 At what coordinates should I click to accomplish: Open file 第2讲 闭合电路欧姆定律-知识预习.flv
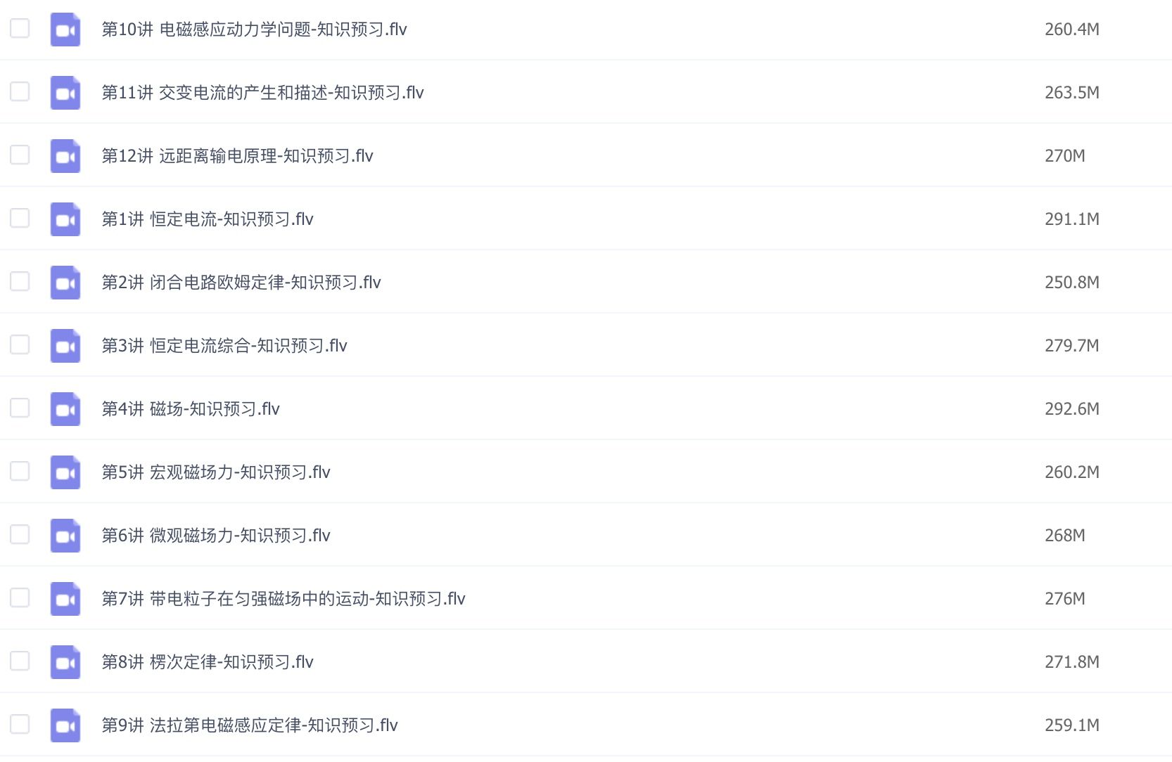[x=241, y=283]
